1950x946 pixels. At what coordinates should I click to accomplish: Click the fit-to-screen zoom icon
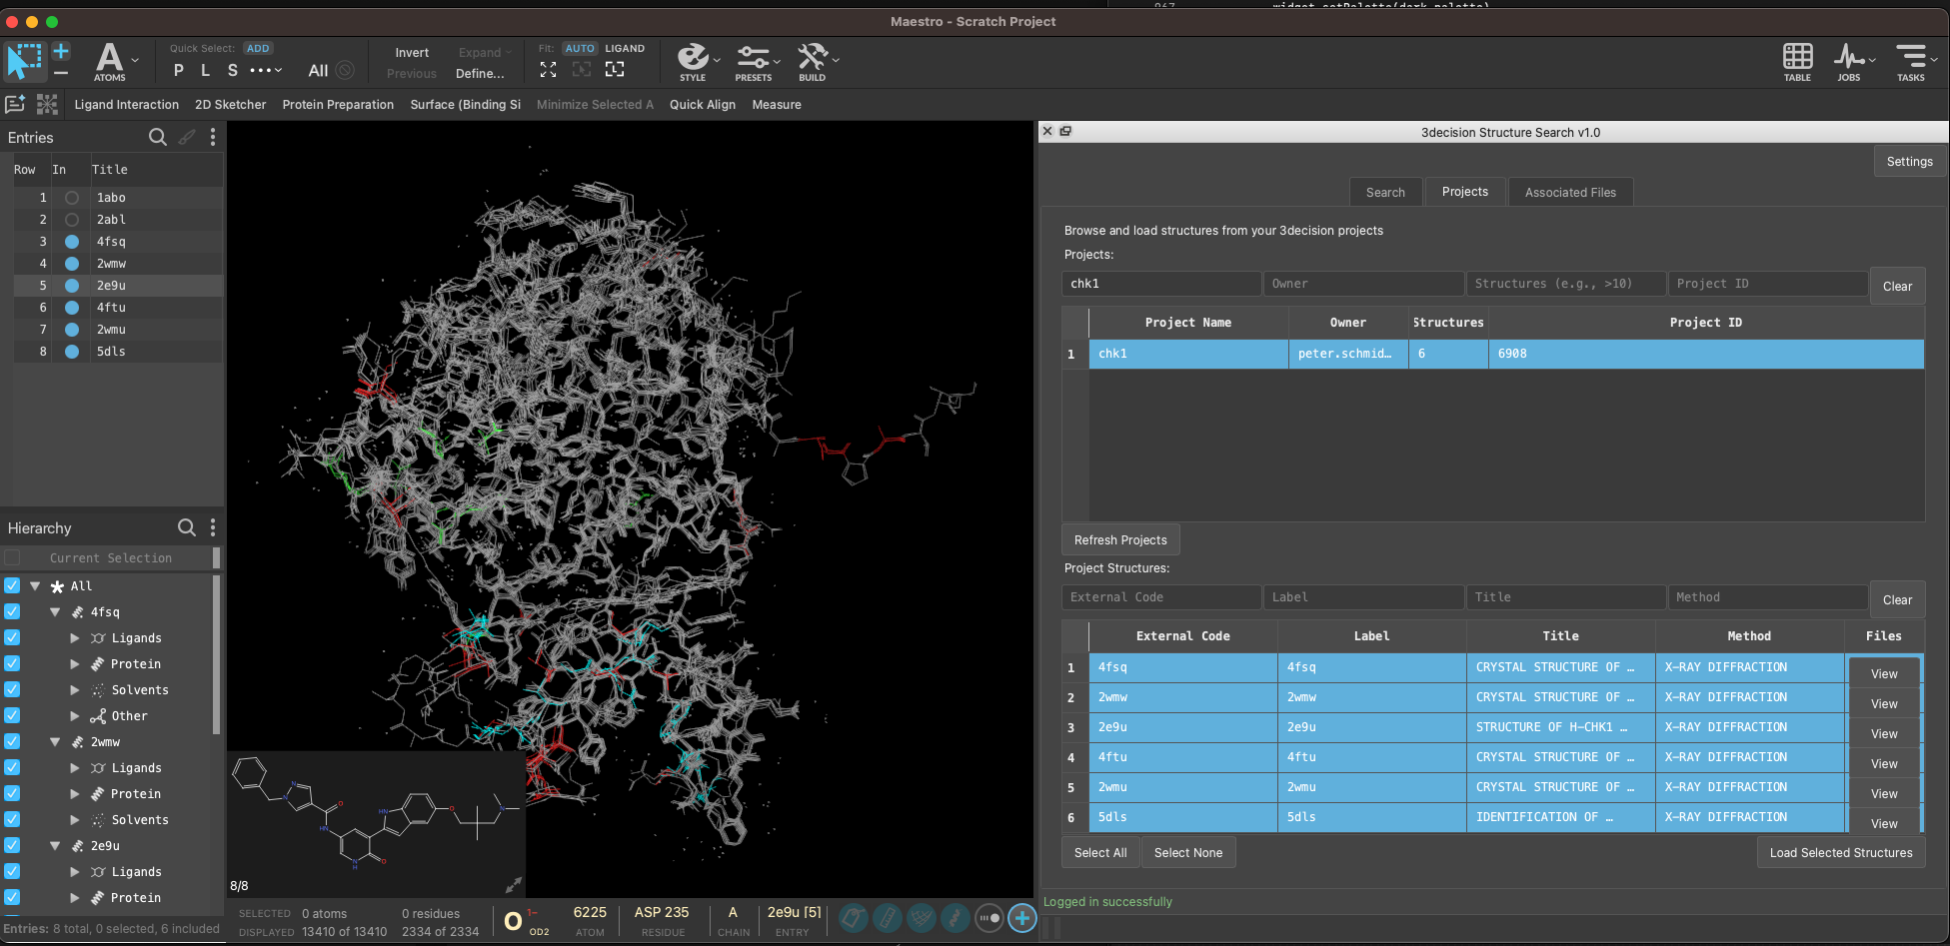click(x=548, y=69)
